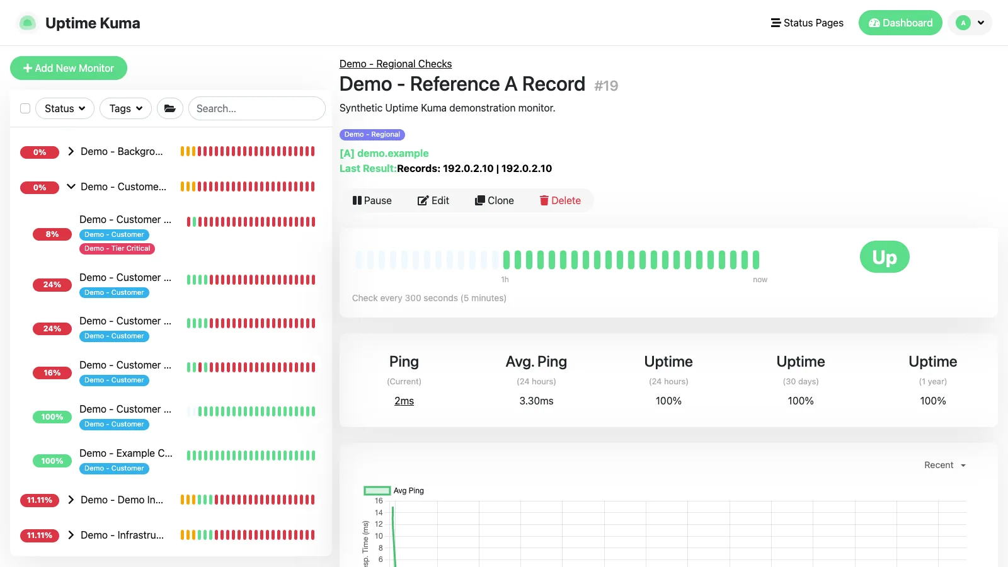Focus the monitor Search field
This screenshot has width=1008, height=567.
[257, 108]
